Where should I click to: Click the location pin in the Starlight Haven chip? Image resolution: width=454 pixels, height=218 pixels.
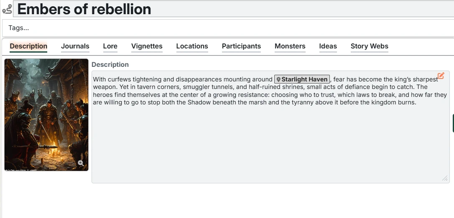279,79
